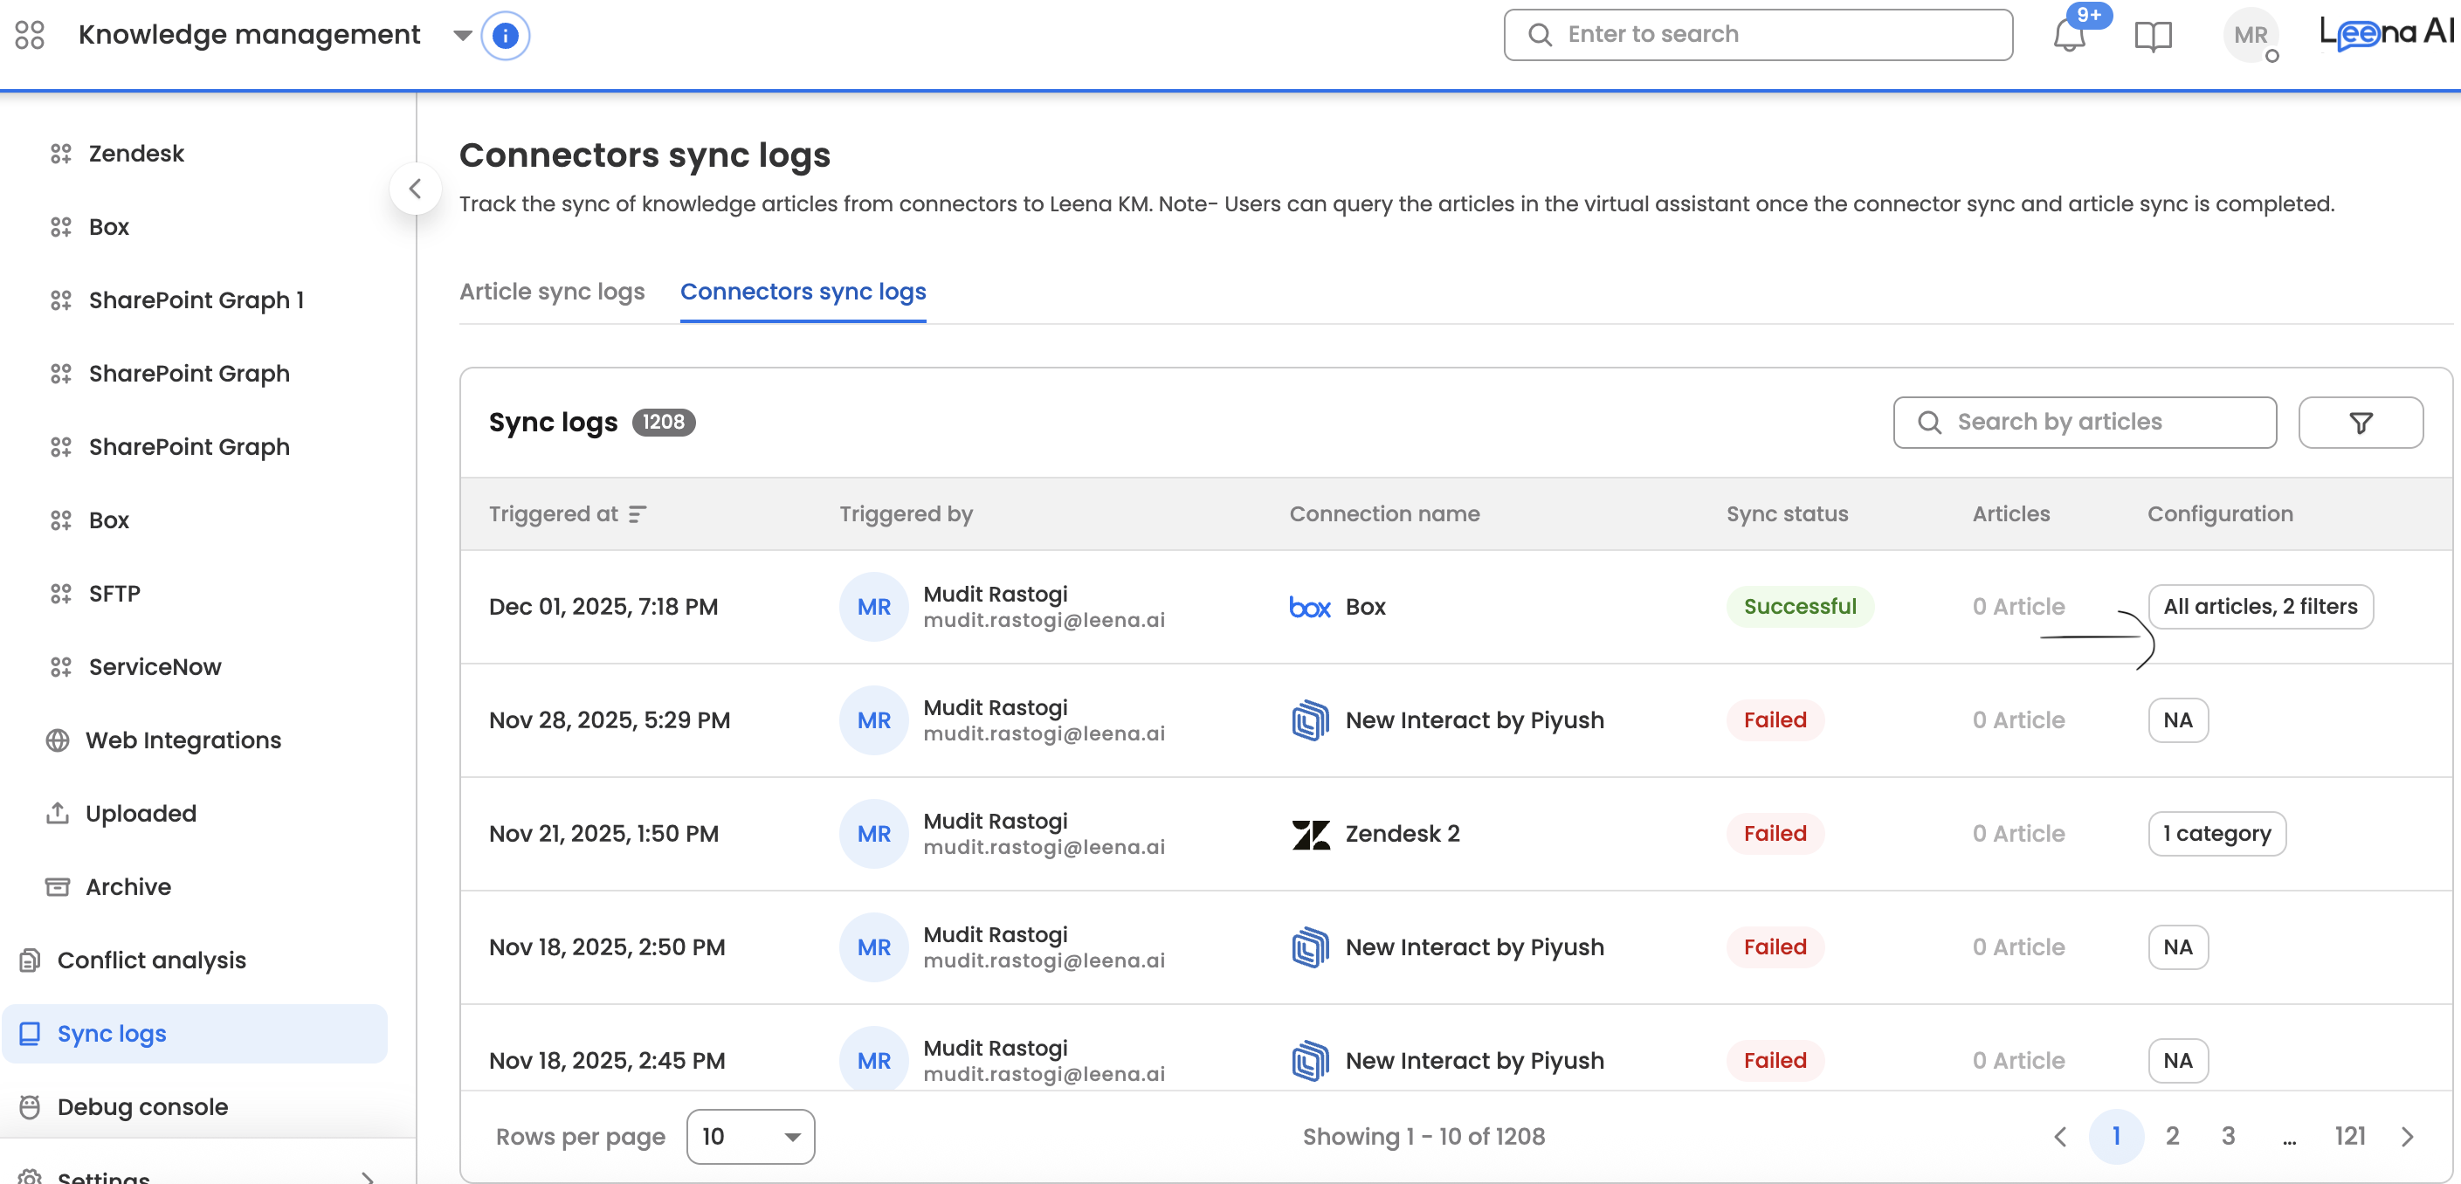Open the documentation book icon

pyautogui.click(x=2153, y=37)
